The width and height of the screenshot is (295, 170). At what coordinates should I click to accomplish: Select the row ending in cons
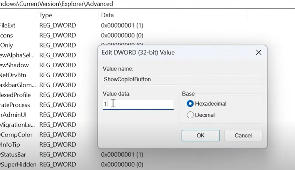[x=6, y=35]
